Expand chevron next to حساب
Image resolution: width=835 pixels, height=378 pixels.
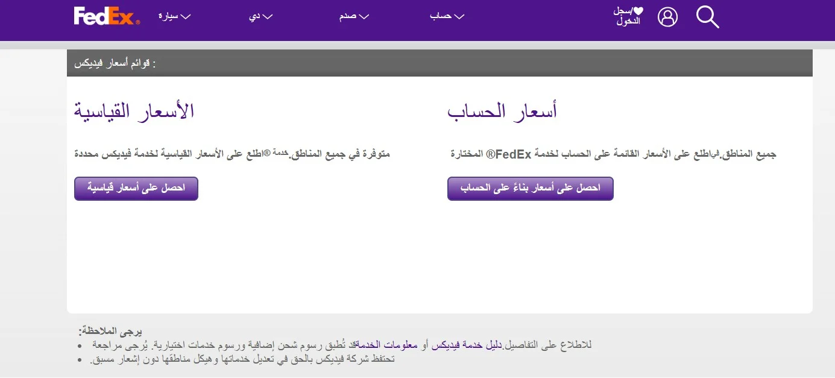[459, 17]
